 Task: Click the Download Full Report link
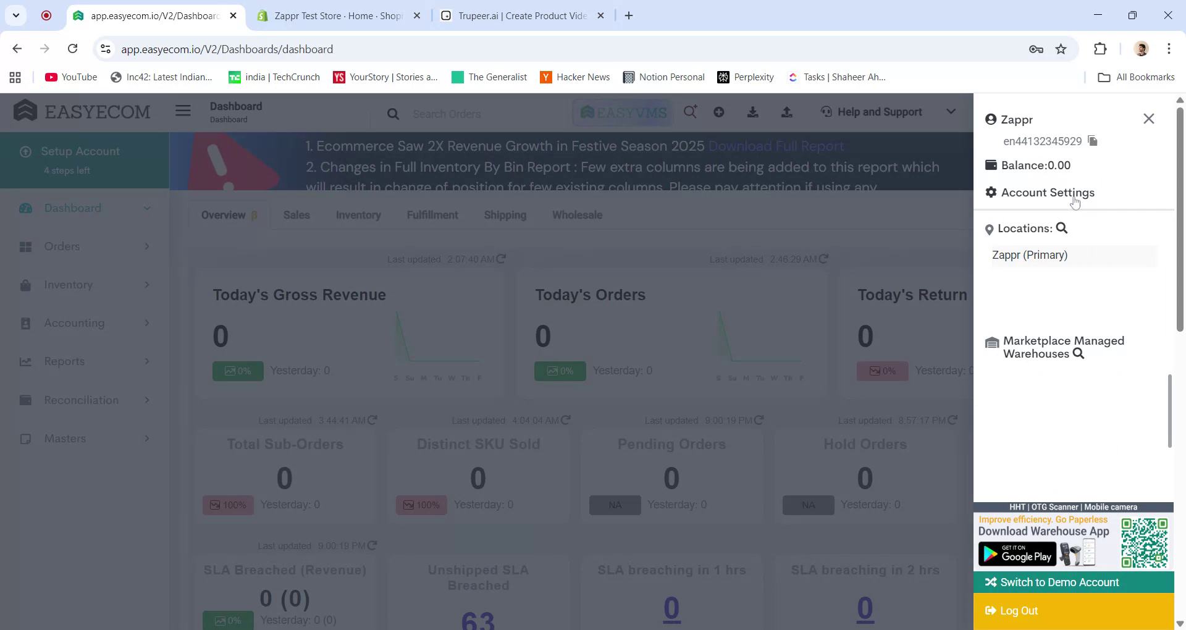point(776,146)
